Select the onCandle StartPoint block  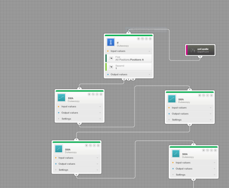pos(200,50)
